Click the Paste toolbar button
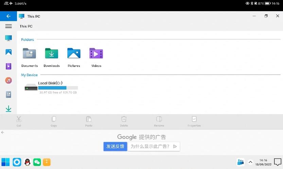283x169 pixels. 89,122
